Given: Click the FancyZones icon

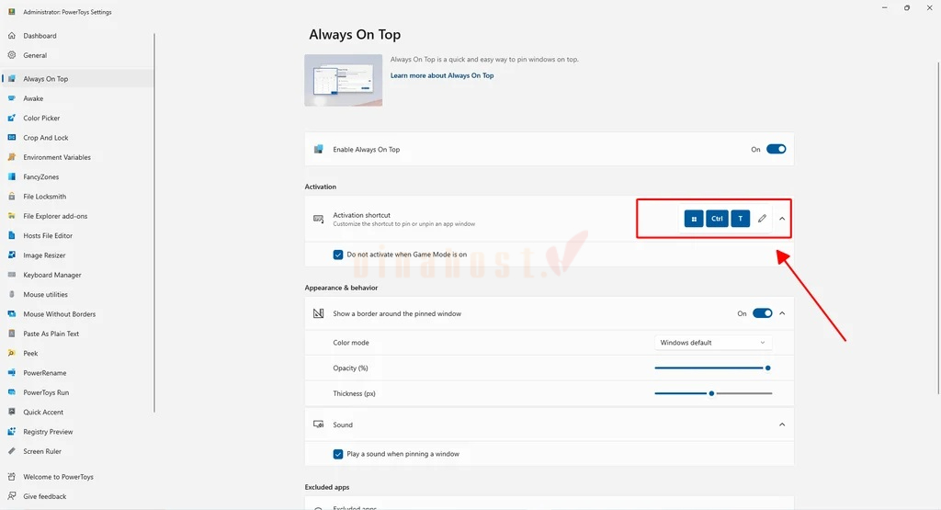Looking at the screenshot, I should 11,177.
